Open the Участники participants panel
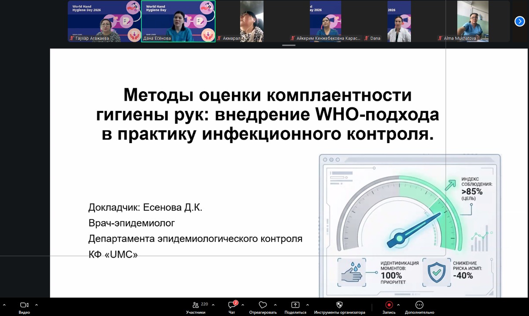 pyautogui.click(x=196, y=305)
